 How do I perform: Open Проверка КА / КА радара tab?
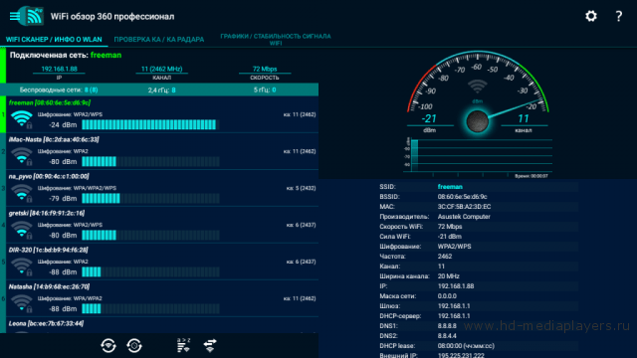(x=159, y=40)
